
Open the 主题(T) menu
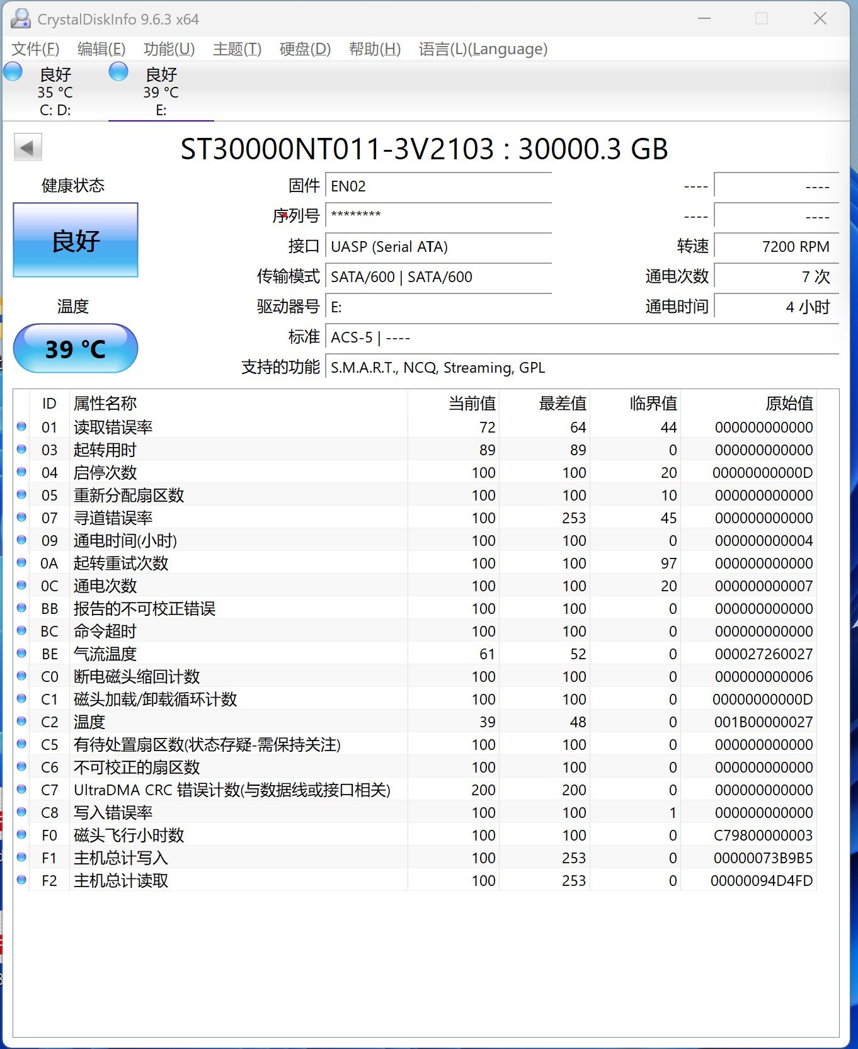(237, 49)
